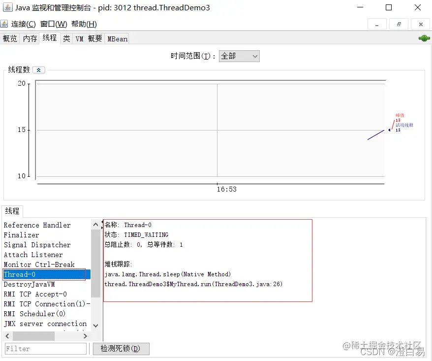Switch to the VM 概要 tab
432x361 pixels.
89,38
